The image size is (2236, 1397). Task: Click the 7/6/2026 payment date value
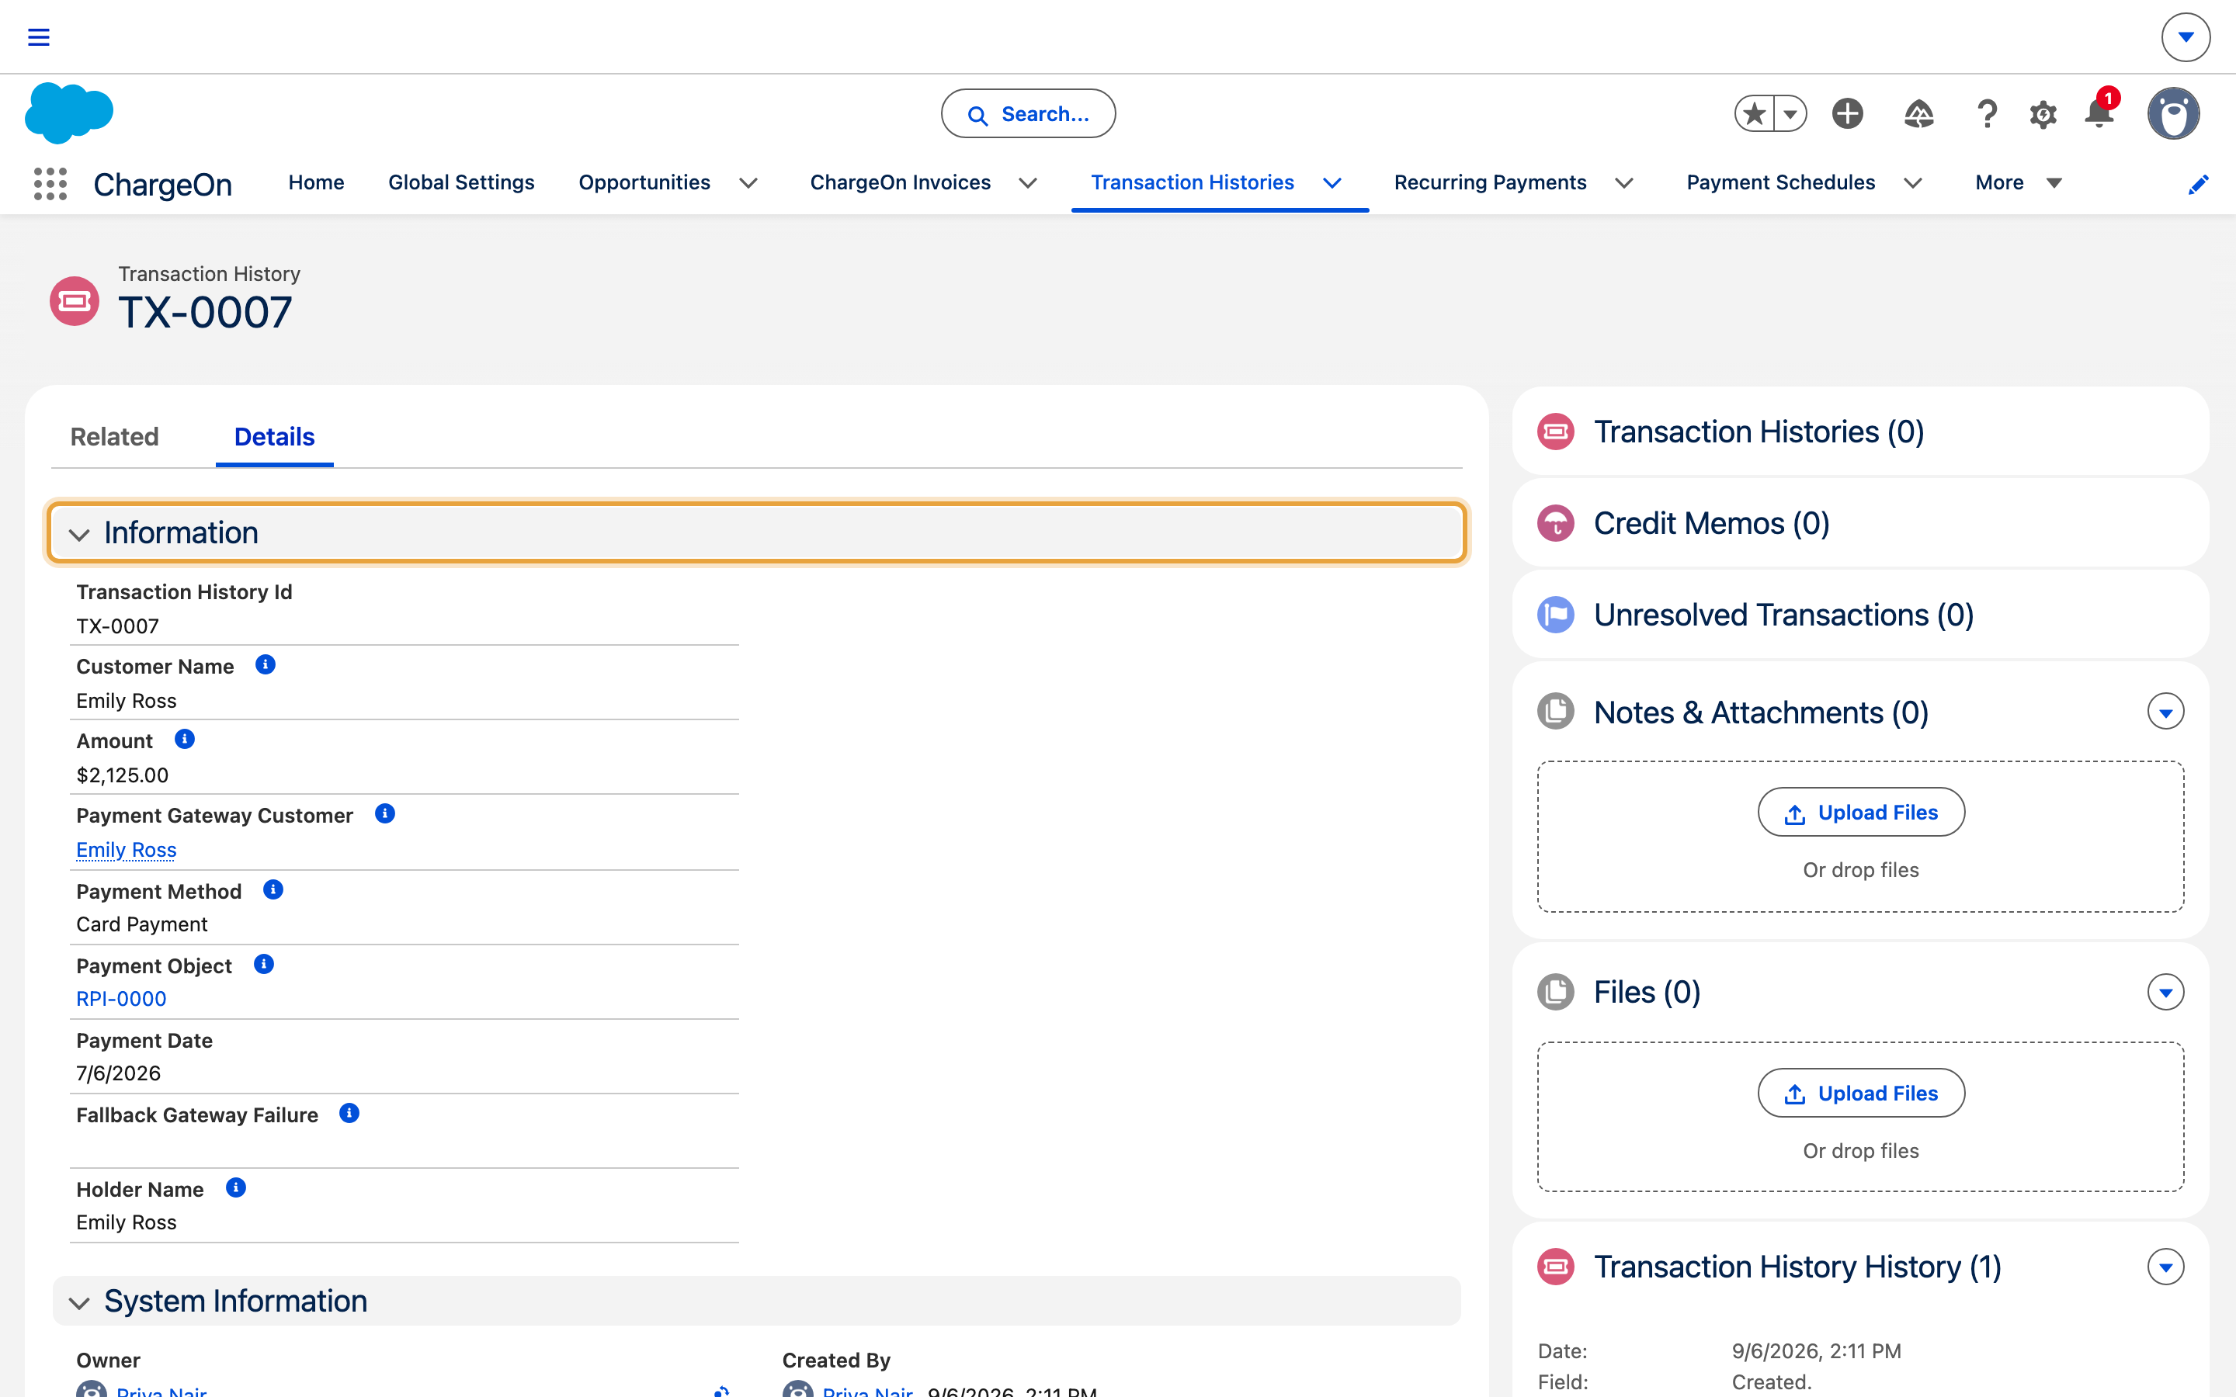pyautogui.click(x=118, y=1073)
